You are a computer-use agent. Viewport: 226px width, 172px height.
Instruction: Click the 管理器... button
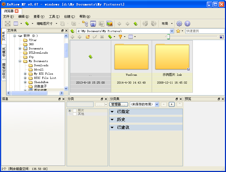click(x=119, y=104)
